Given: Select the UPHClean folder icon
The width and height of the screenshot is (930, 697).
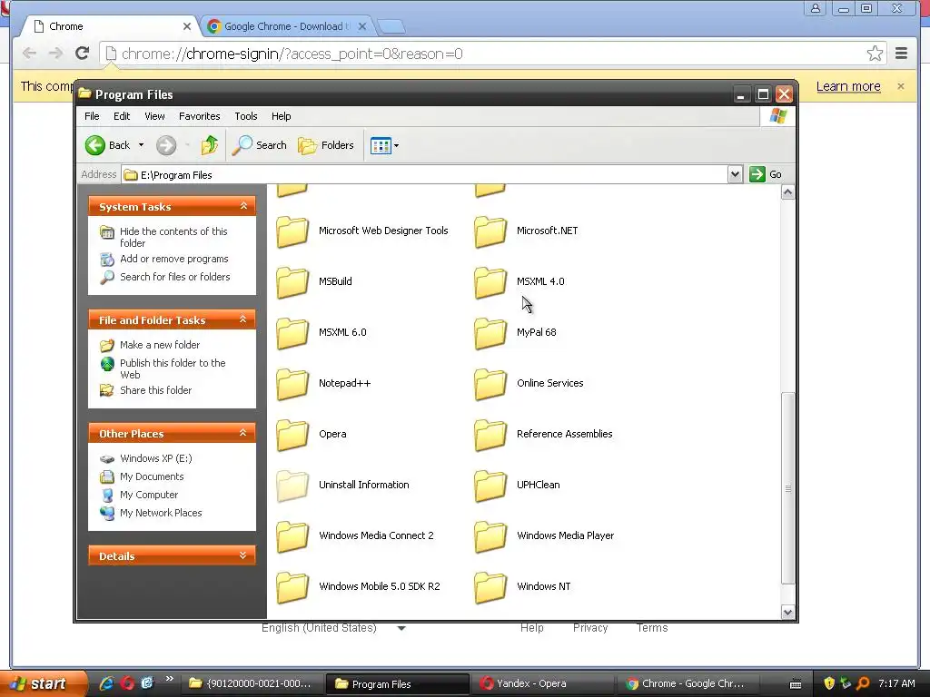Looking at the screenshot, I should (x=490, y=486).
